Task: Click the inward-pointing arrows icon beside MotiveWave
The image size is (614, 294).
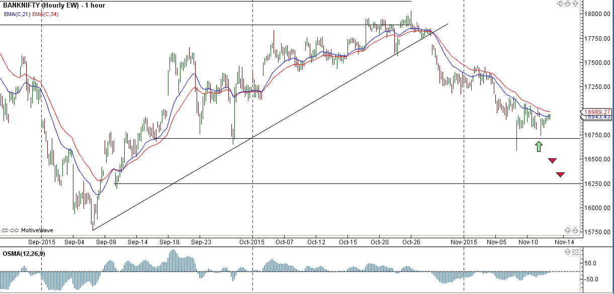Action: point(15,230)
